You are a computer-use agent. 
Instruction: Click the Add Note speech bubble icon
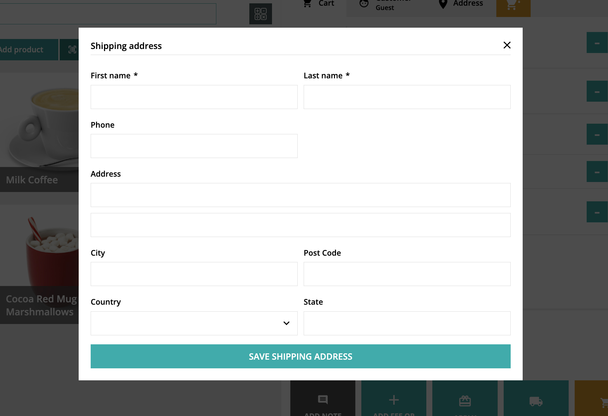pyautogui.click(x=323, y=399)
